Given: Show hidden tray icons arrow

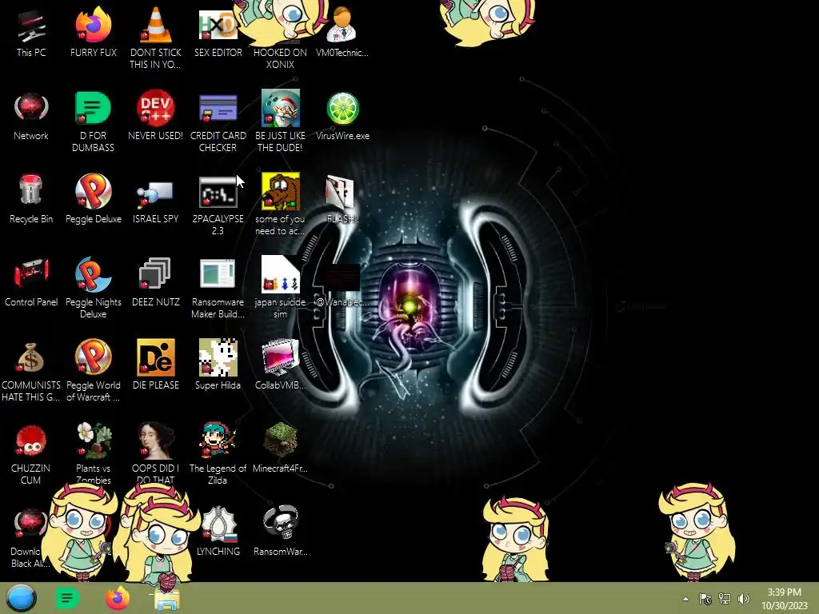Looking at the screenshot, I should click(x=685, y=599).
